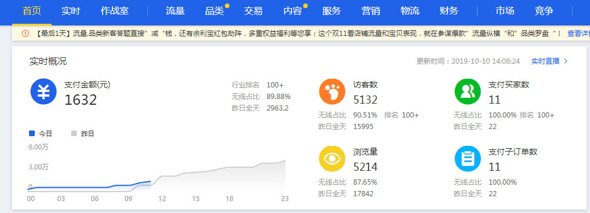Image resolution: width=590 pixels, height=213 pixels.
Task: Go to the 物流 tab
Action: click(x=410, y=11)
